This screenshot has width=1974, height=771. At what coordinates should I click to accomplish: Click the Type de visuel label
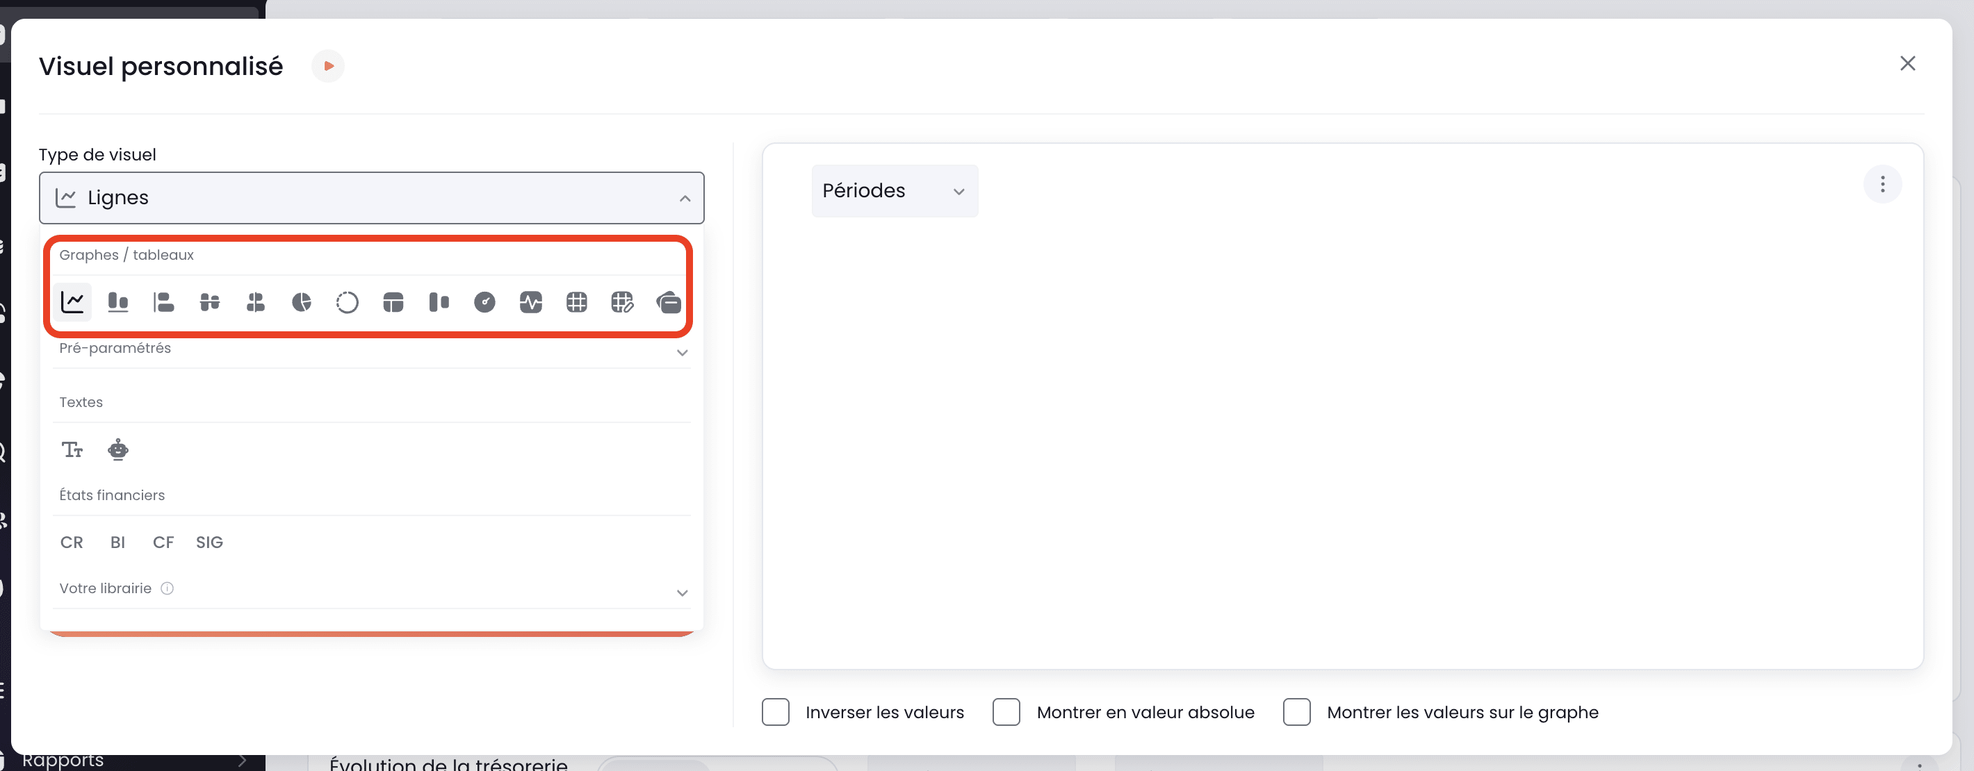tap(97, 155)
